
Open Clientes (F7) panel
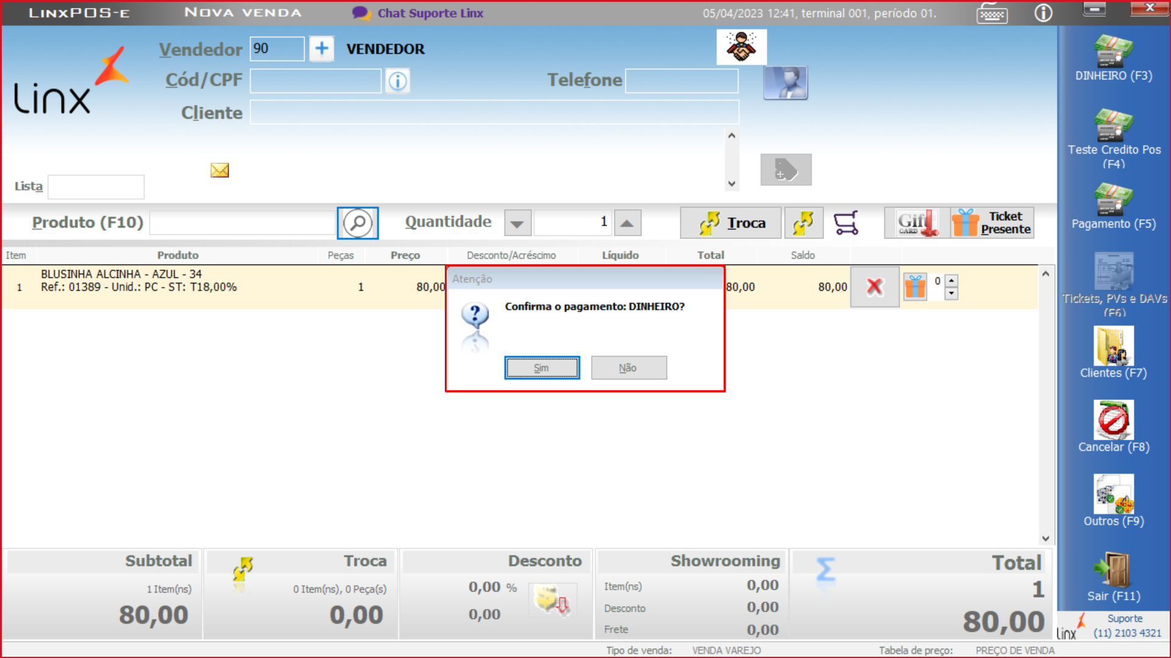click(1113, 346)
